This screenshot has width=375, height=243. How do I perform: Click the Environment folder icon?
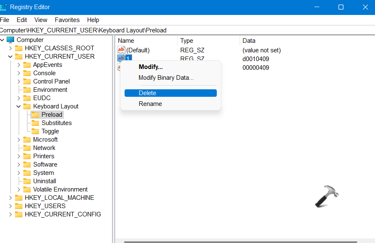point(27,90)
